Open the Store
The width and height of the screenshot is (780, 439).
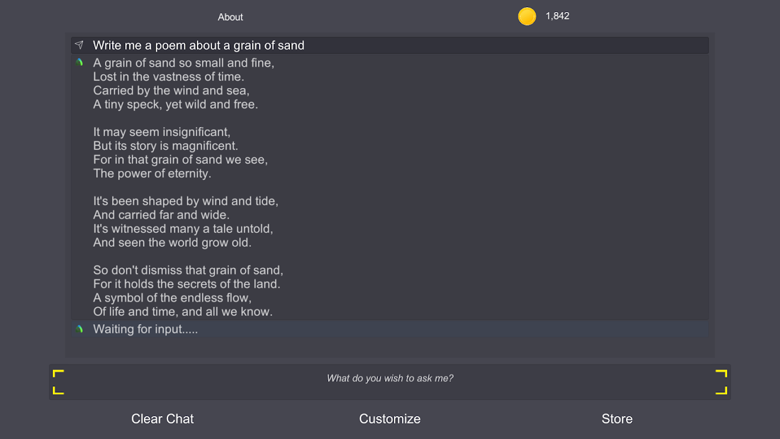pos(617,419)
